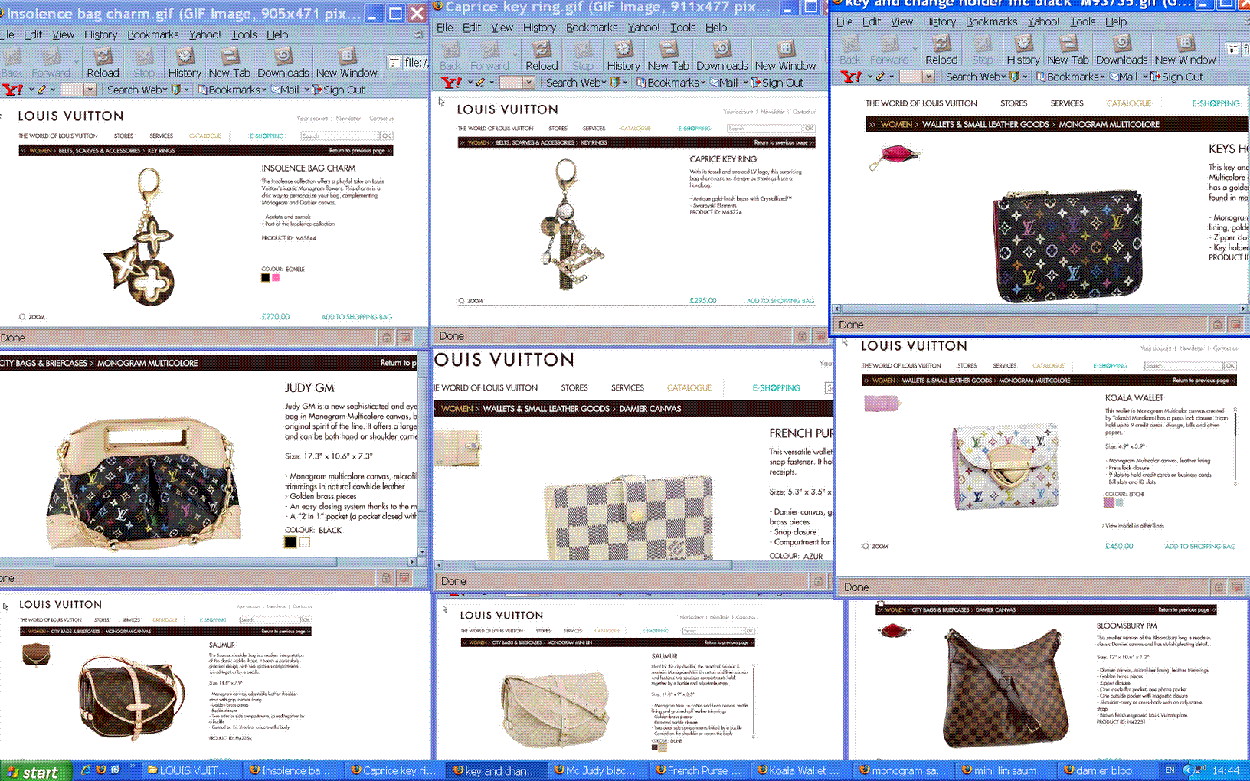The image size is (1250, 781).
Task: Select the black colour swatch on the Insolence page
Action: pyautogui.click(x=266, y=278)
